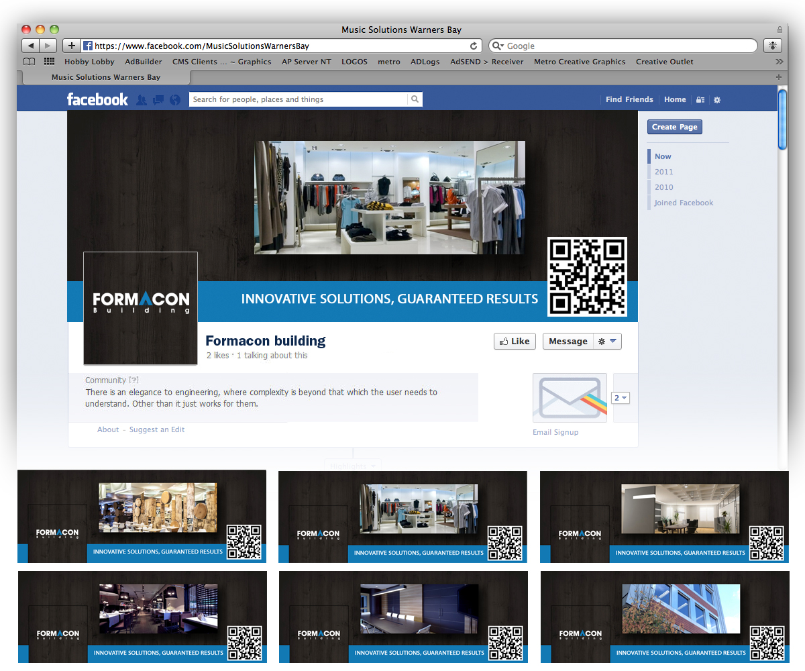Open Creative Outlet bookmark
Image resolution: width=805 pixels, height=671 pixels.
[x=665, y=62]
